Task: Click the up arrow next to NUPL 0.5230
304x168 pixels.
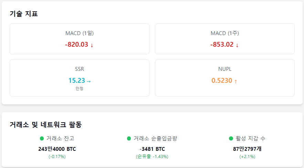Action: point(236,81)
